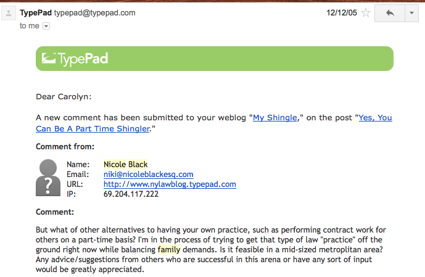Image resolution: width=425 pixels, height=277 pixels.
Task: Open the nylawblog.typepad.com URL link
Action: [170, 184]
